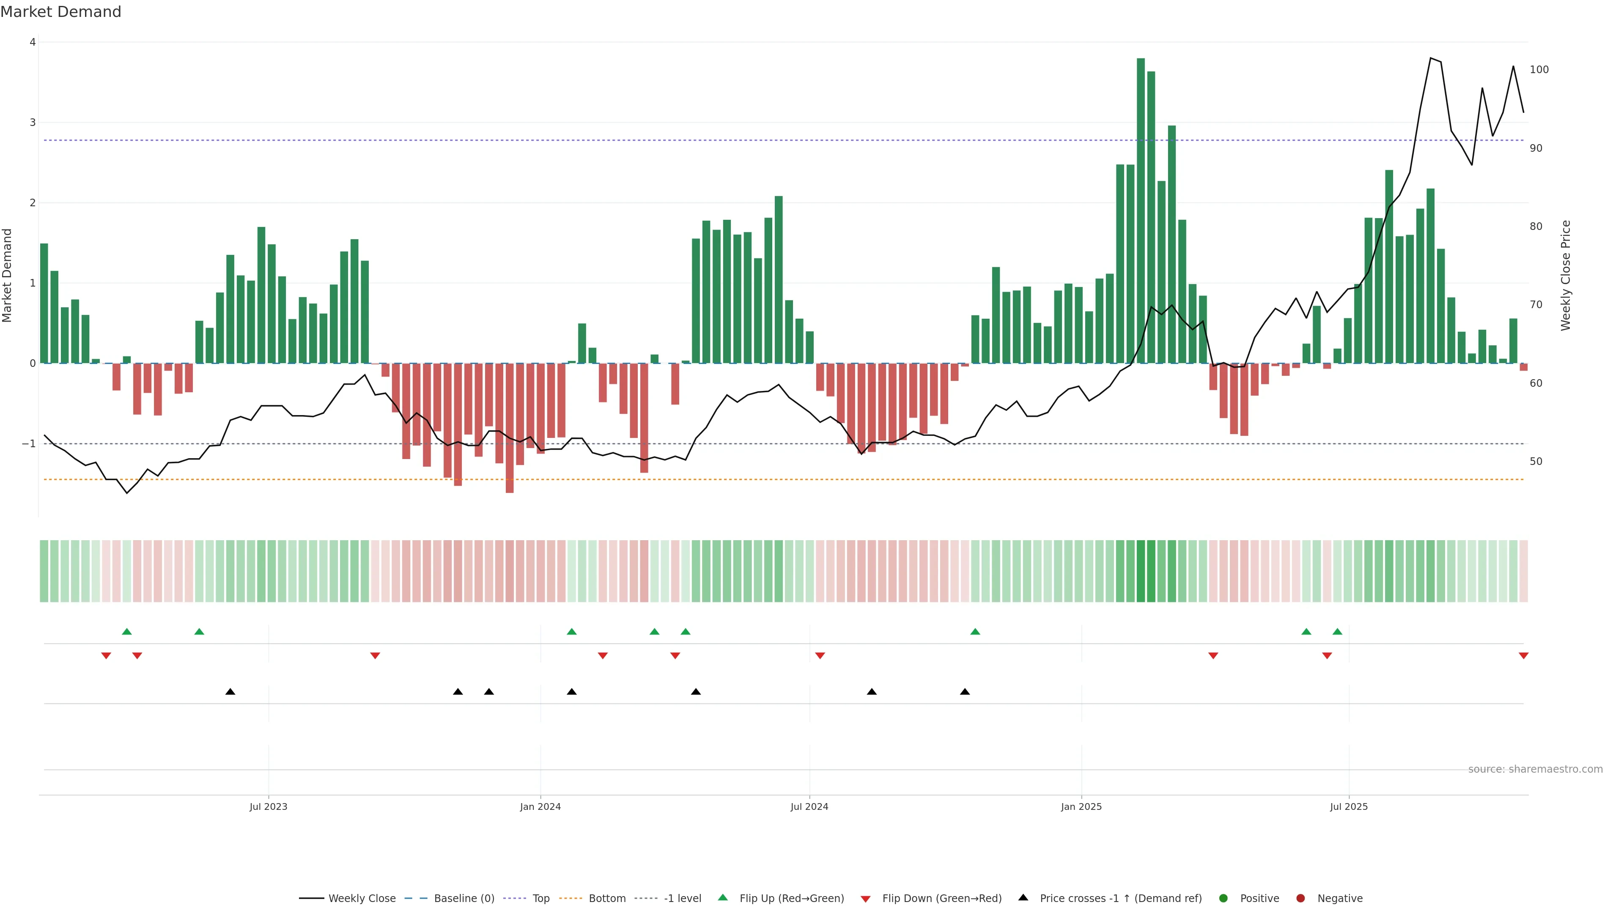The width and height of the screenshot is (1624, 913).
Task: Click the Market Demand chart title
Action: coord(60,12)
